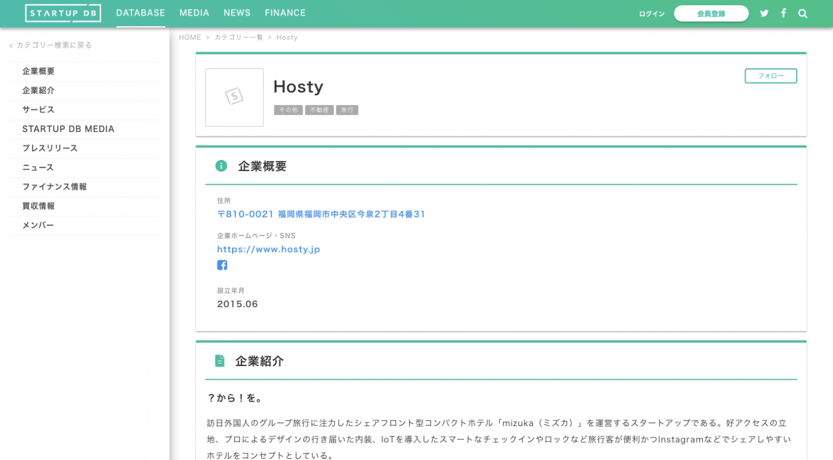Click HOME in the breadcrumb
The width and height of the screenshot is (833, 460).
[190, 37]
